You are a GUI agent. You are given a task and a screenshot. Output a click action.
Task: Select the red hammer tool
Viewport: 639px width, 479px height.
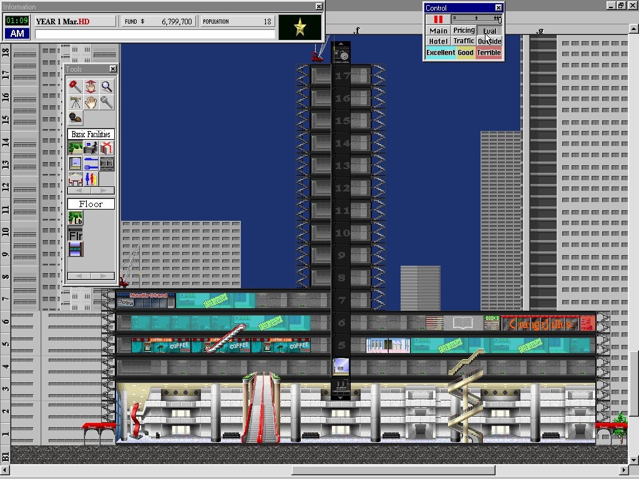point(75,86)
